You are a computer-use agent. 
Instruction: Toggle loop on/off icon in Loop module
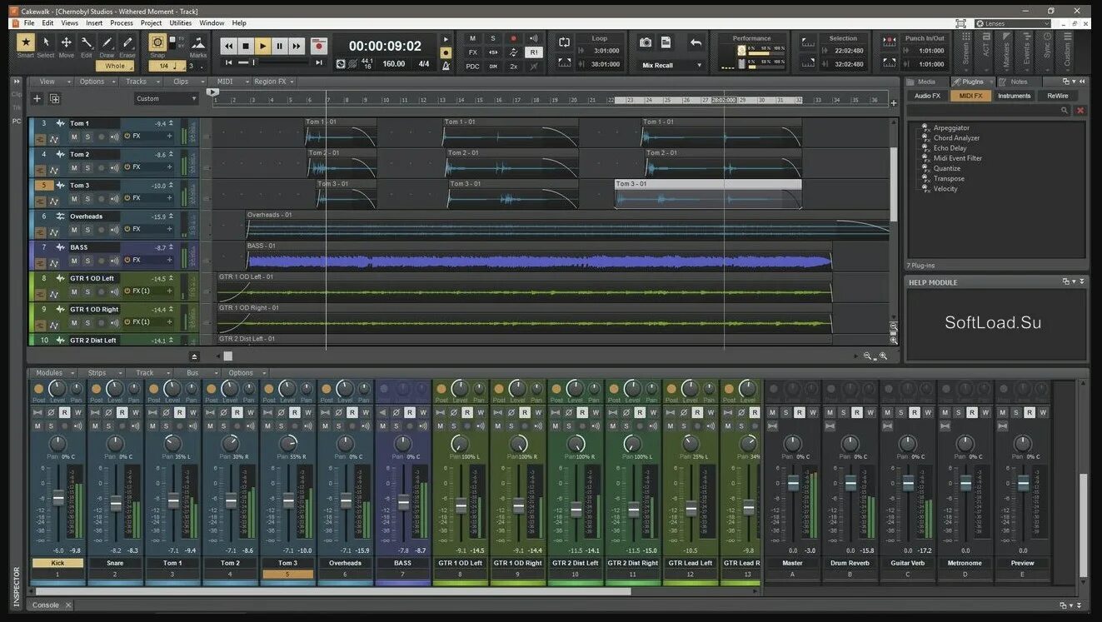(x=564, y=42)
